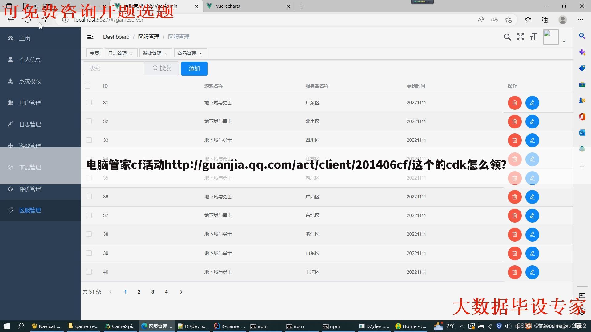Image resolution: width=591 pixels, height=332 pixels.
Task: Check the box for row ID 36
Action: tap(89, 196)
